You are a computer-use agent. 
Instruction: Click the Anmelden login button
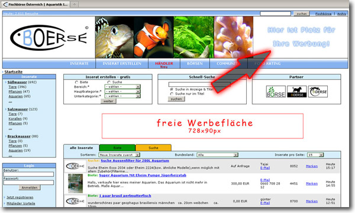point(30,188)
